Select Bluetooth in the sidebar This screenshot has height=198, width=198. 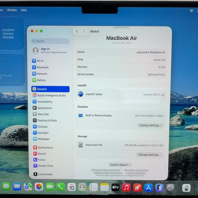(x=40, y=67)
